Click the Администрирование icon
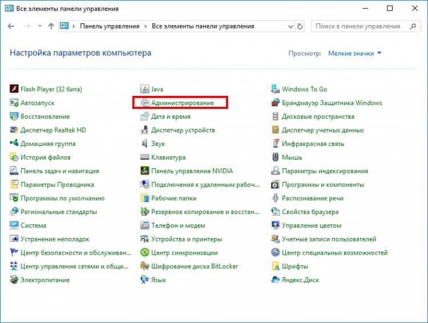Screen dimensions: 428x323 click(144, 103)
